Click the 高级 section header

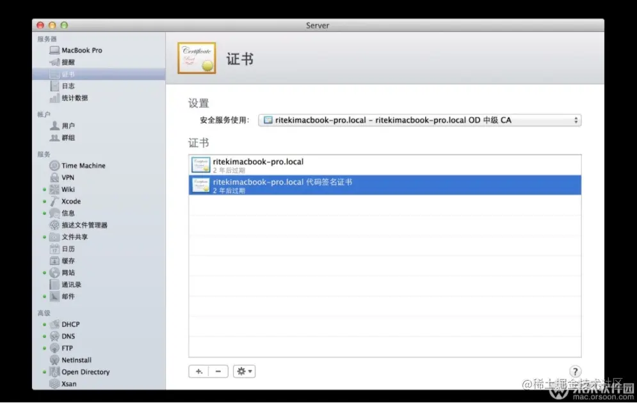click(44, 313)
